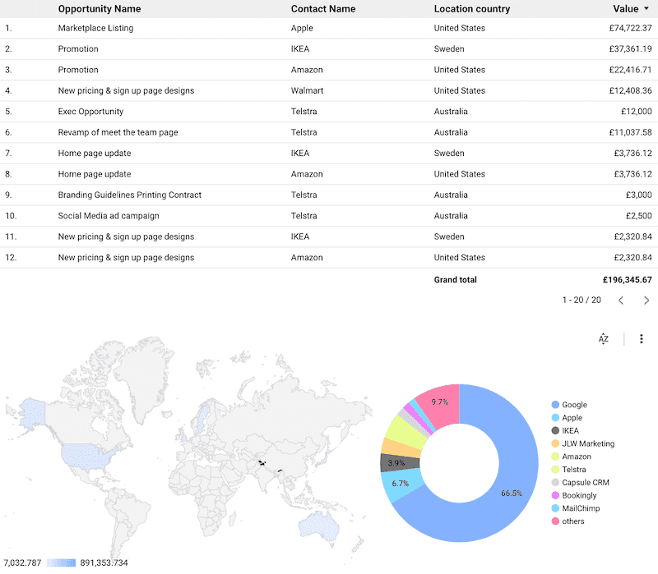Sort by the Opportunity Name column header
This screenshot has width=658, height=574.
click(100, 9)
